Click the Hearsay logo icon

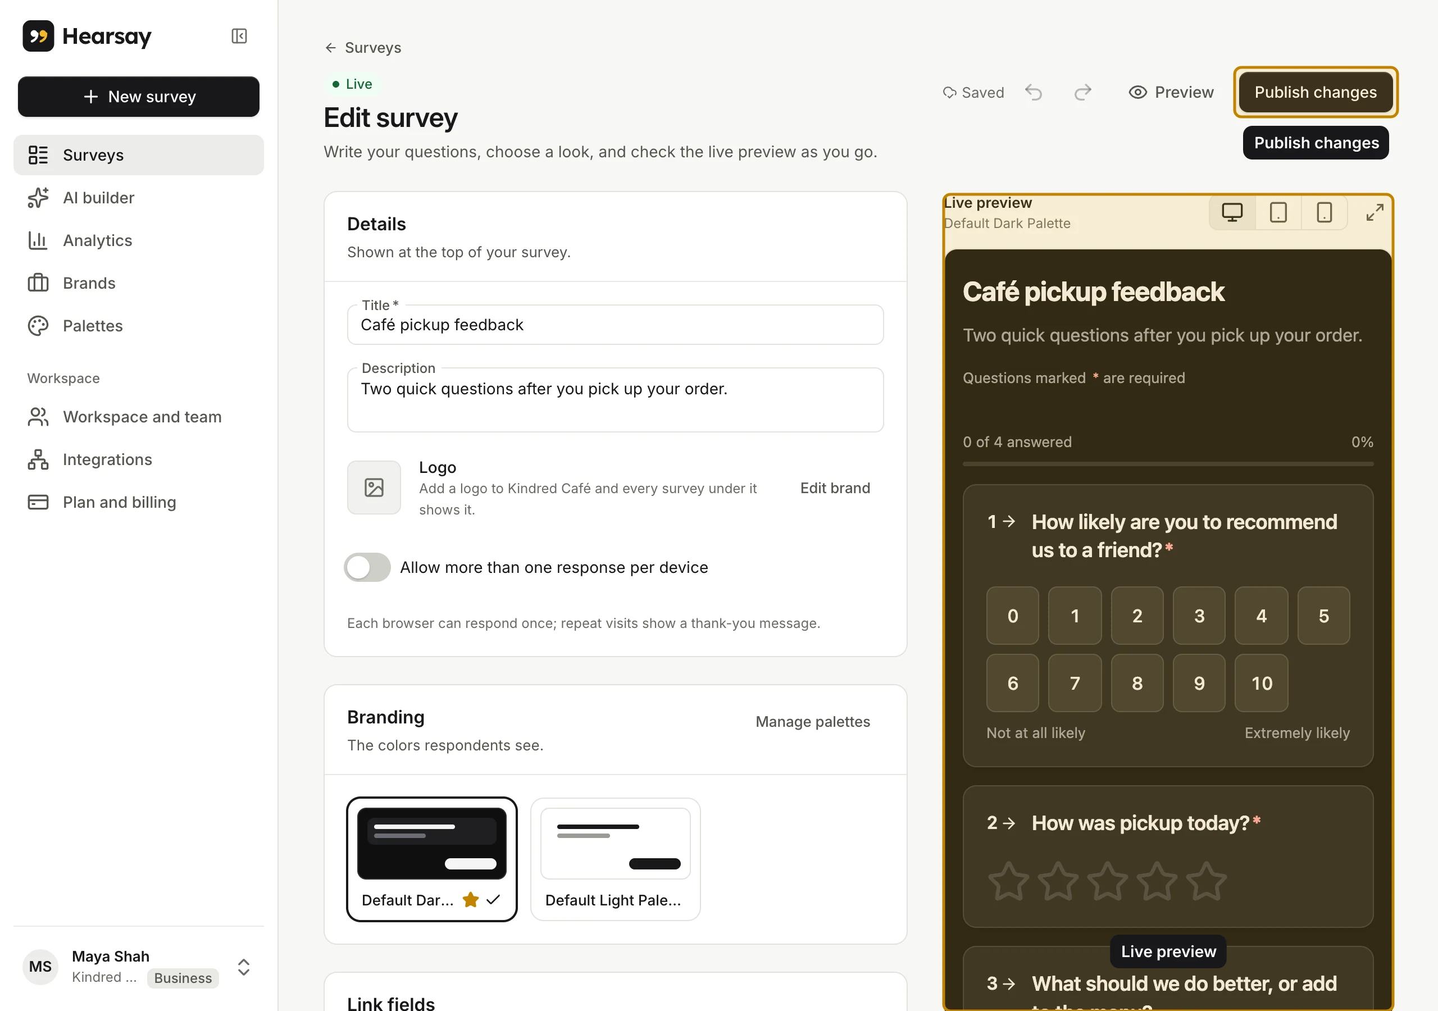38,36
